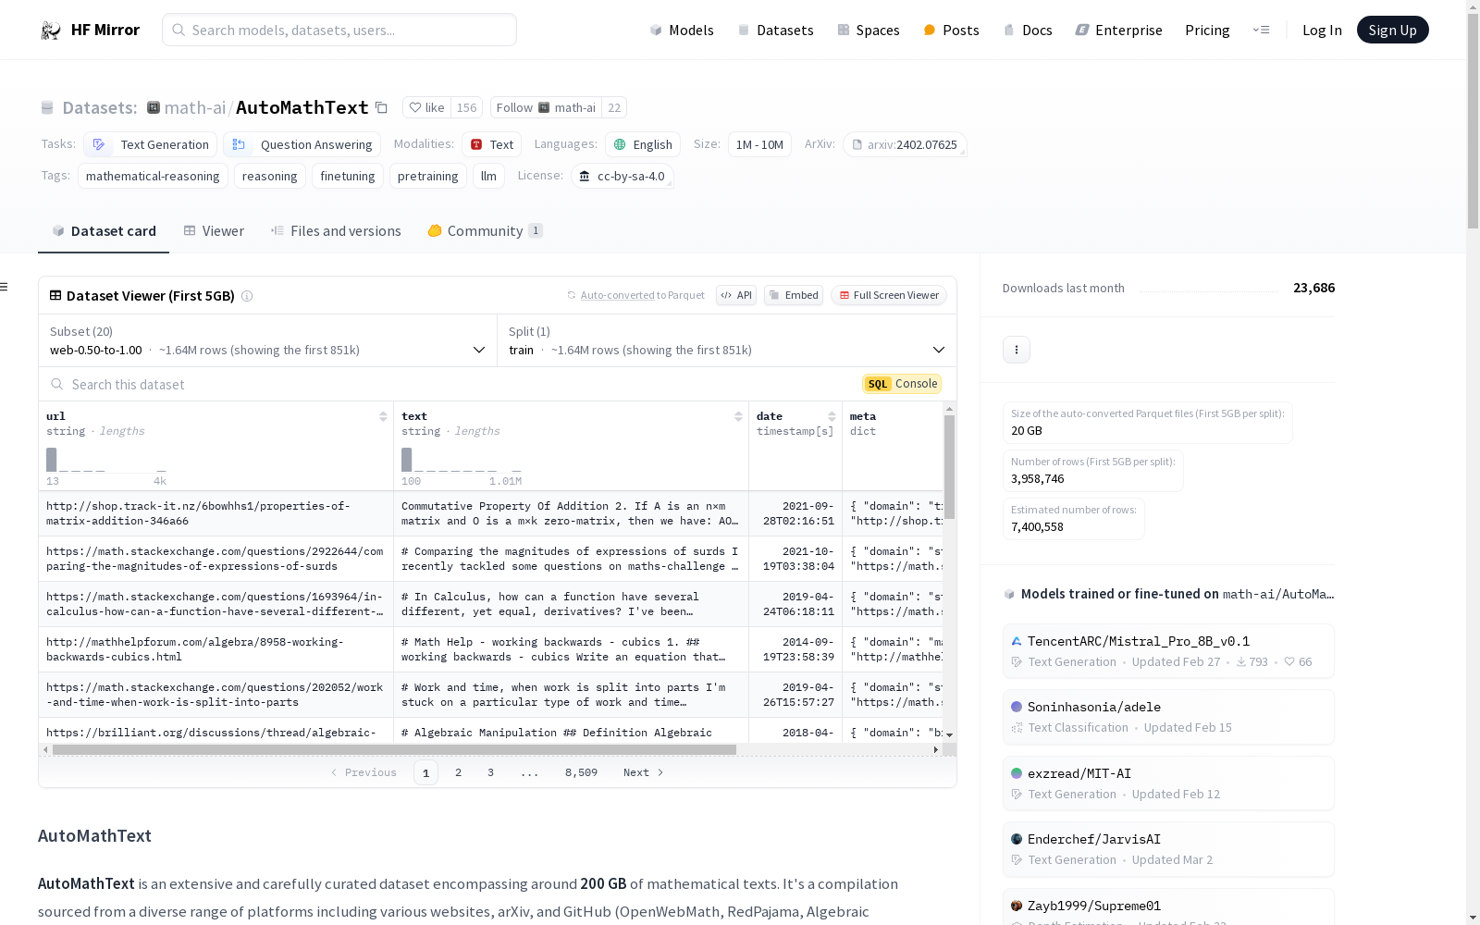The height and width of the screenshot is (925, 1480).
Task: Click the Embed button
Action: pos(794,295)
